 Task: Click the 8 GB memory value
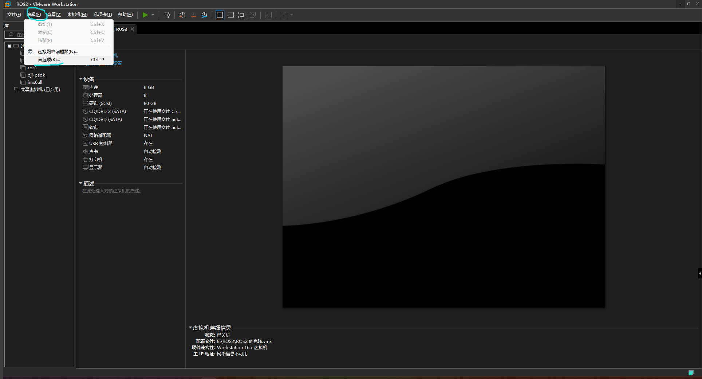tap(149, 87)
